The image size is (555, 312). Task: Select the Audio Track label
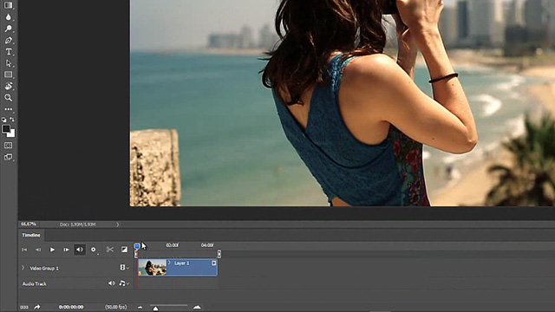click(x=35, y=283)
